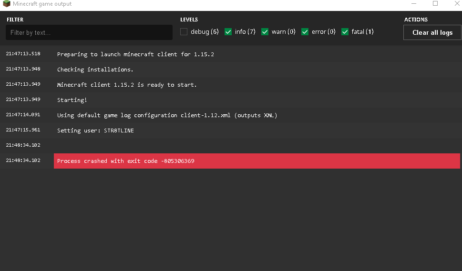Click the 21:47:13.518 timestamp
The image size is (462, 271).
23,54
